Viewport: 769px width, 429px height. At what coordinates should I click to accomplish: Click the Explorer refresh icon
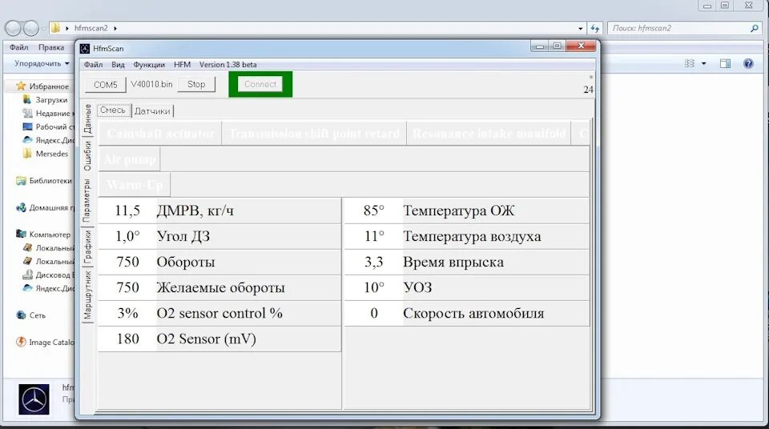595,29
